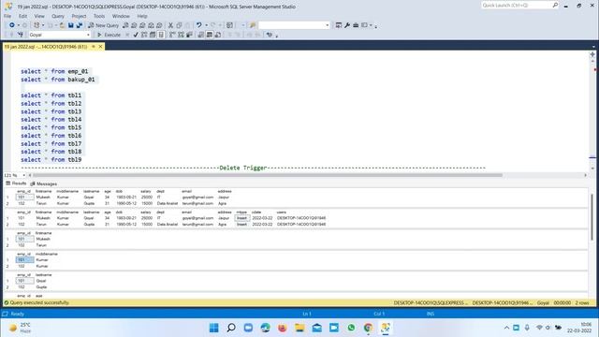This screenshot has height=337, width=599.
Task: Toggle Include Client Statistics
Action: tap(189, 35)
